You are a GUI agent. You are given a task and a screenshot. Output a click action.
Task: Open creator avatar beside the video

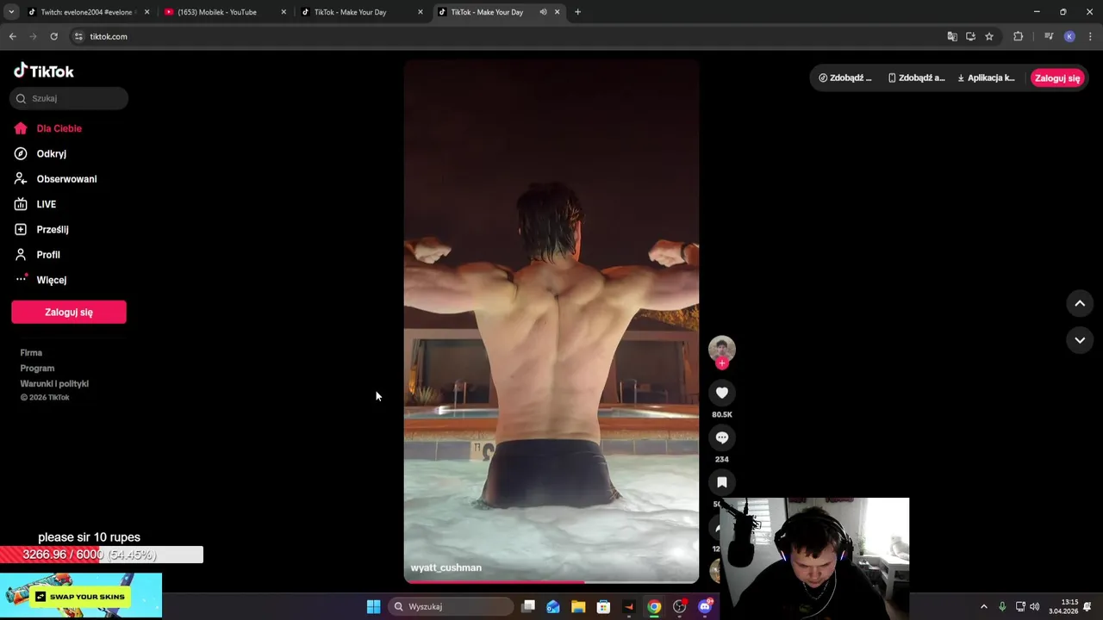coord(722,349)
